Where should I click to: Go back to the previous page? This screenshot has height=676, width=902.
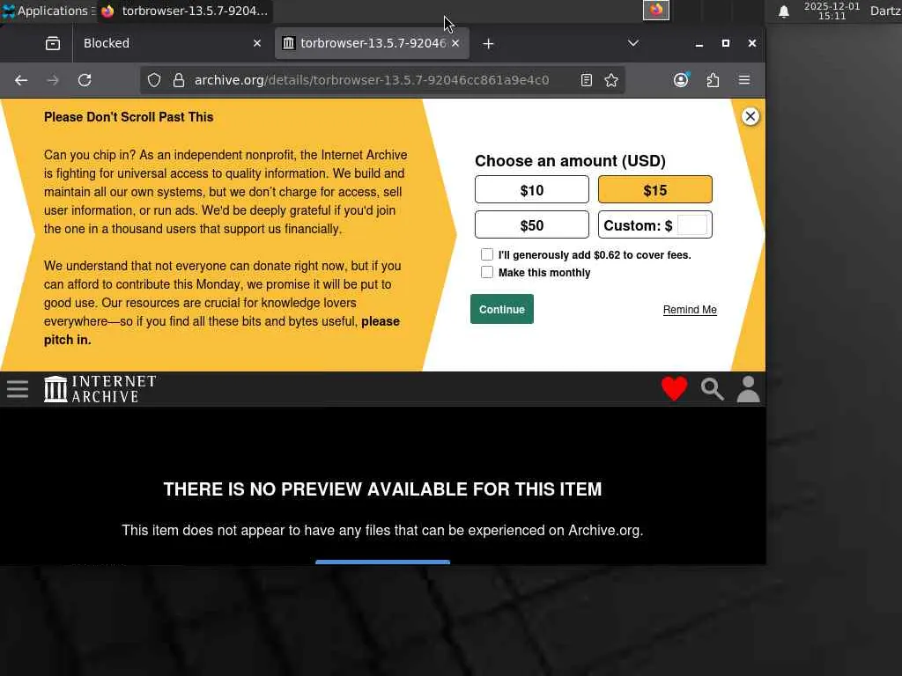[x=21, y=80]
